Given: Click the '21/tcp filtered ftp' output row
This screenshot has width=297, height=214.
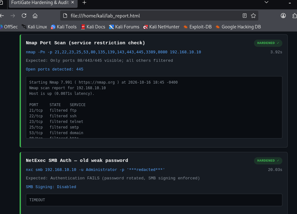Looking at the screenshot, I should pyautogui.click(x=53, y=110).
